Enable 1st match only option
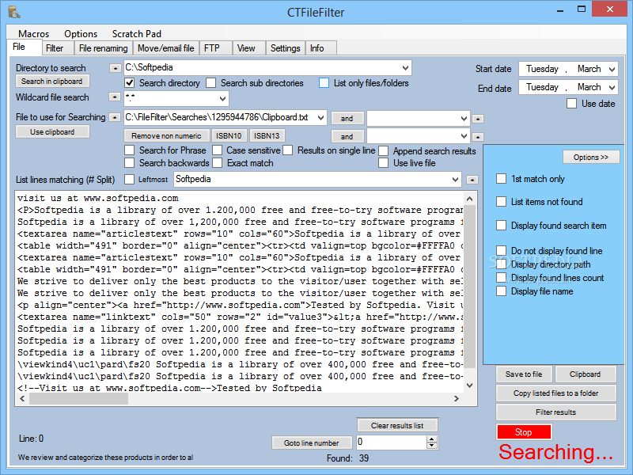This screenshot has height=475, width=633. [x=501, y=179]
